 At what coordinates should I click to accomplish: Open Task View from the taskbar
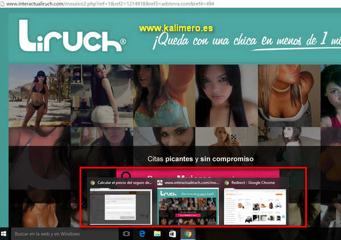[x=126, y=233]
